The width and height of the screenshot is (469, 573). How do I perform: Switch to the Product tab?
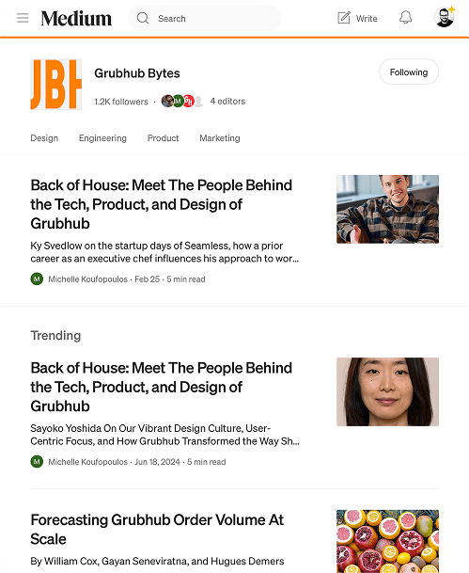163,138
